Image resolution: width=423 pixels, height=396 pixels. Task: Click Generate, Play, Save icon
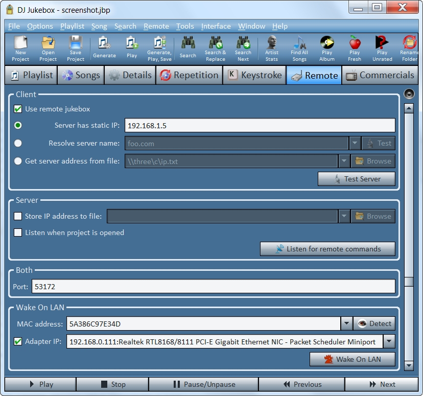159,49
